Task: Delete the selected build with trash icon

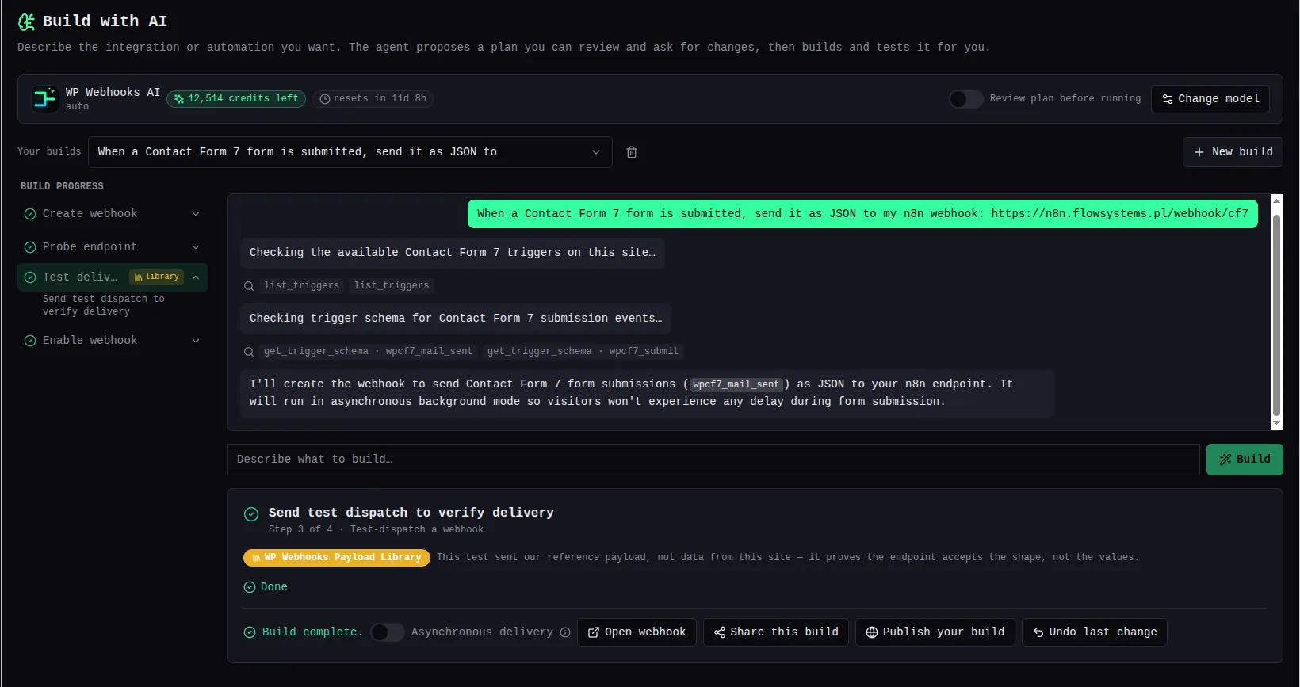Action: 632,152
